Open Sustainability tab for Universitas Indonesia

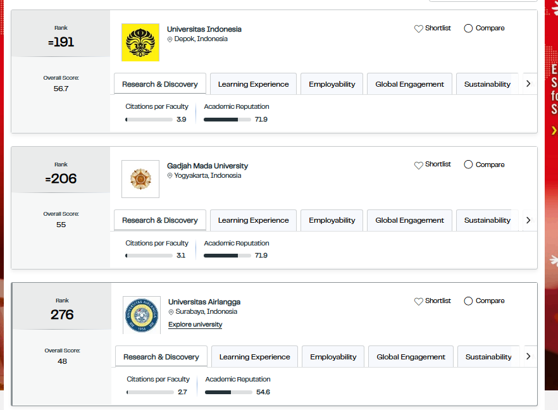[487, 84]
